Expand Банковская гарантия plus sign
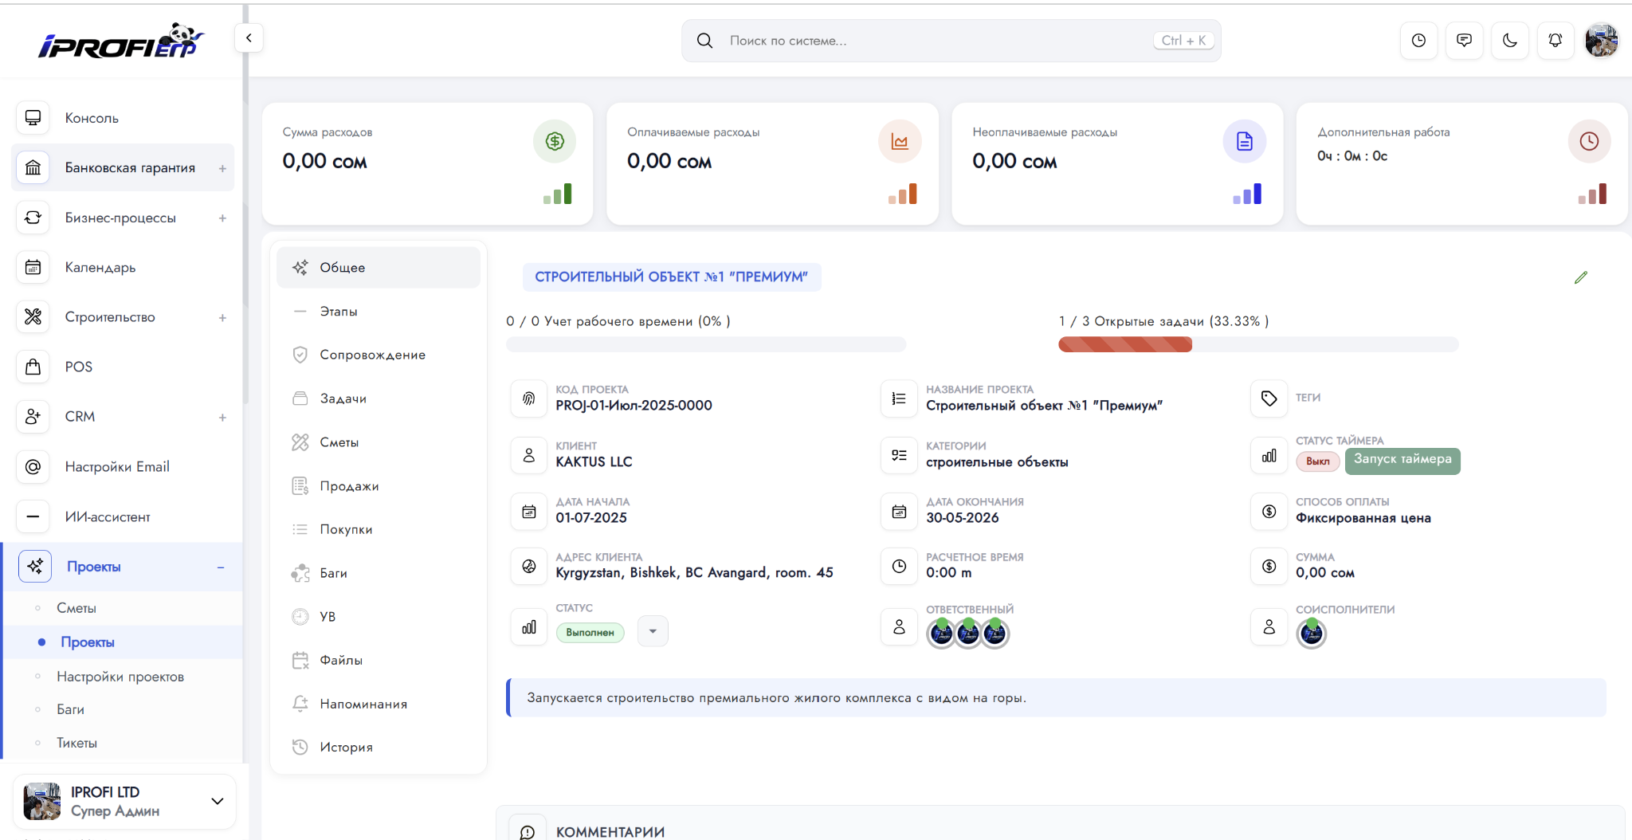1632x840 pixels. tap(222, 168)
